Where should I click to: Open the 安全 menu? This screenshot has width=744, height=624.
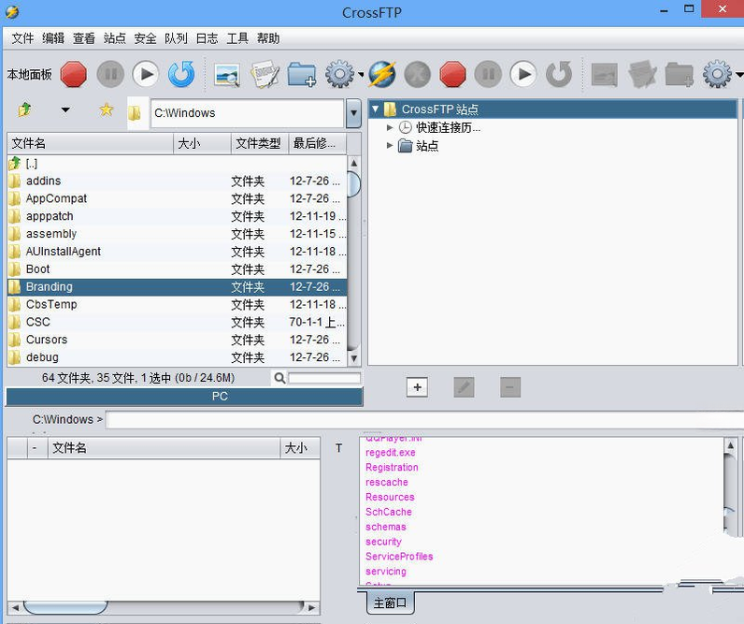pos(145,38)
